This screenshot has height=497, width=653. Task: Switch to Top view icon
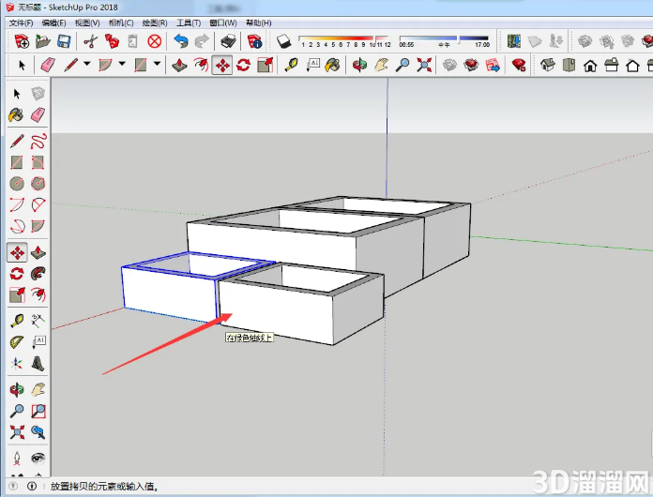pyautogui.click(x=569, y=66)
